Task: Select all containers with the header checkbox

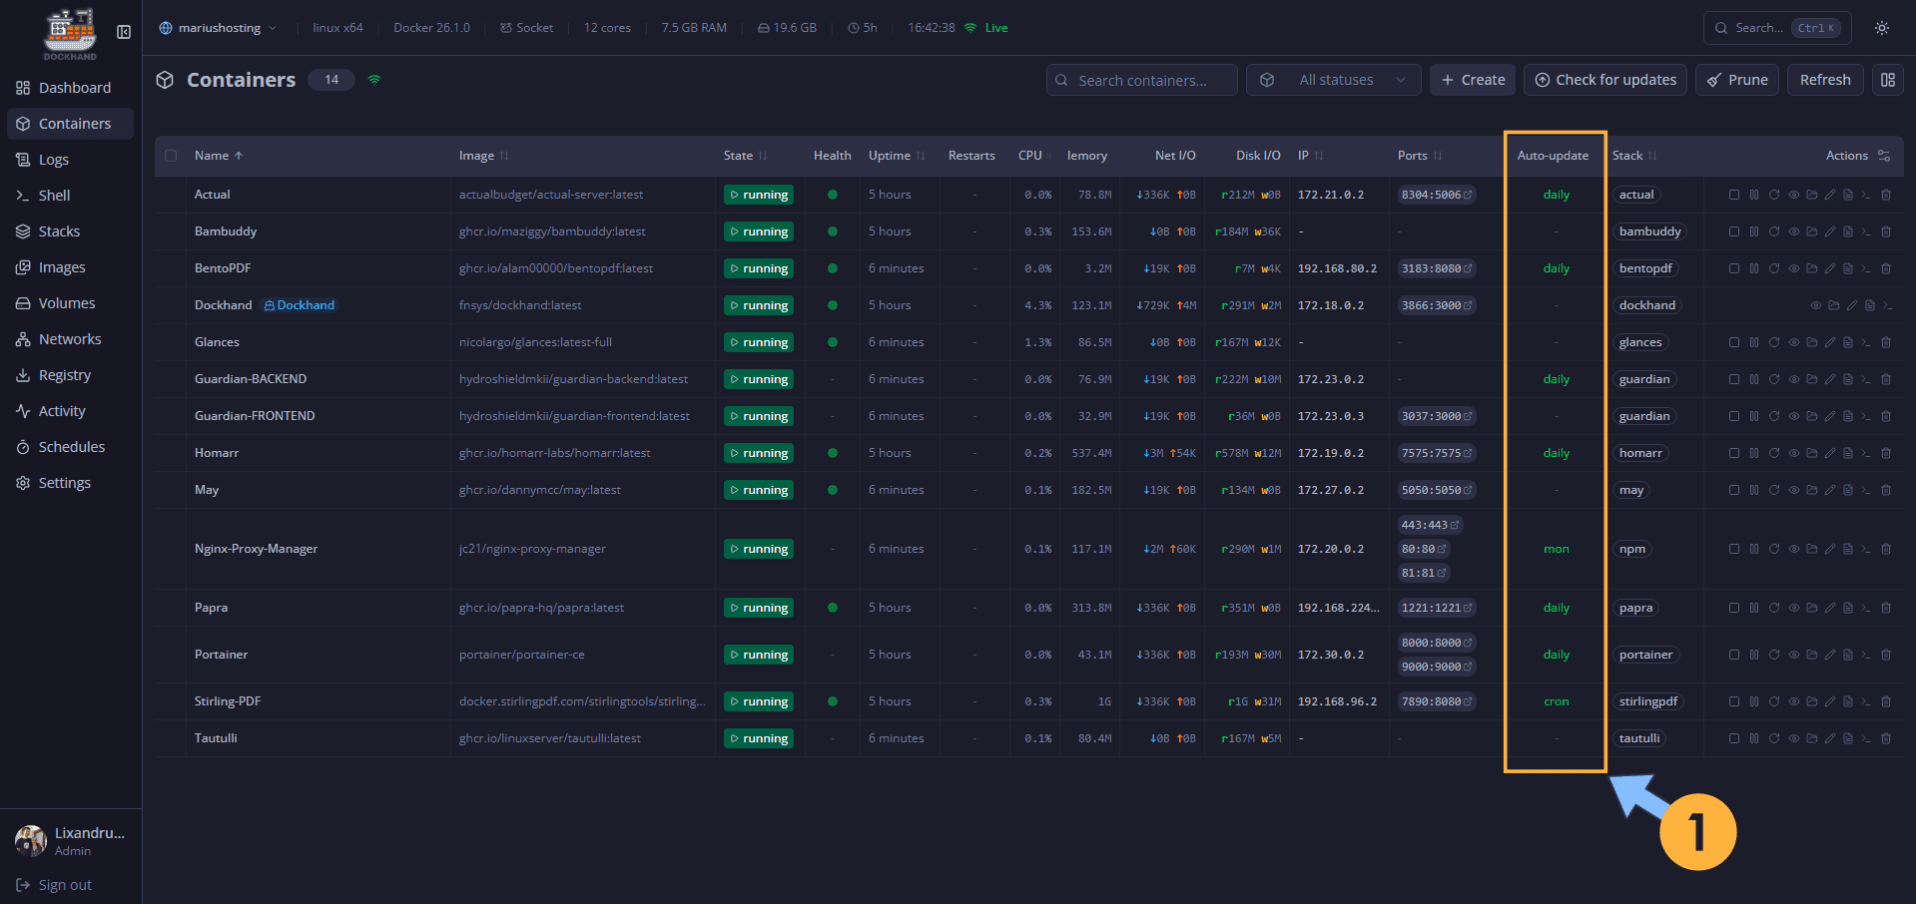Action: (170, 156)
